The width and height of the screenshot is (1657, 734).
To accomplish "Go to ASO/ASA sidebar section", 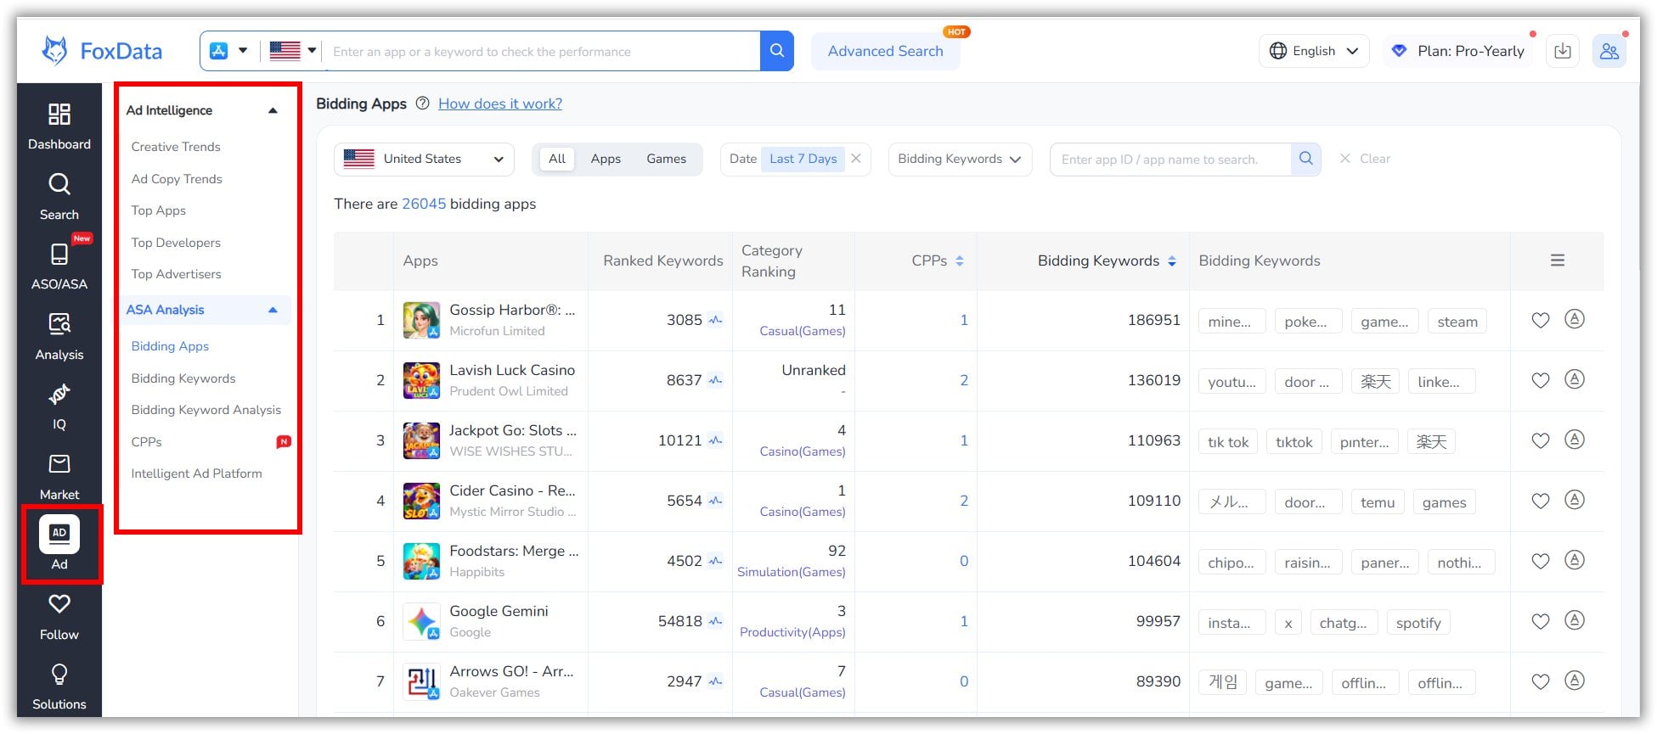I will click(x=59, y=266).
